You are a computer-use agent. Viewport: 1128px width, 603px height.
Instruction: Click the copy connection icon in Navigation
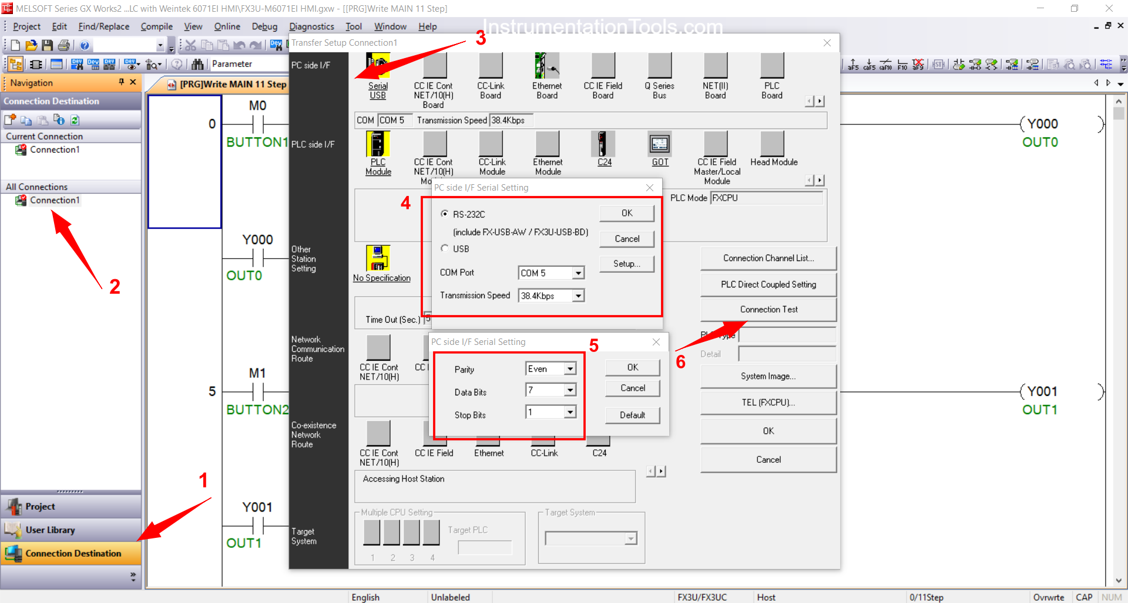tap(26, 120)
